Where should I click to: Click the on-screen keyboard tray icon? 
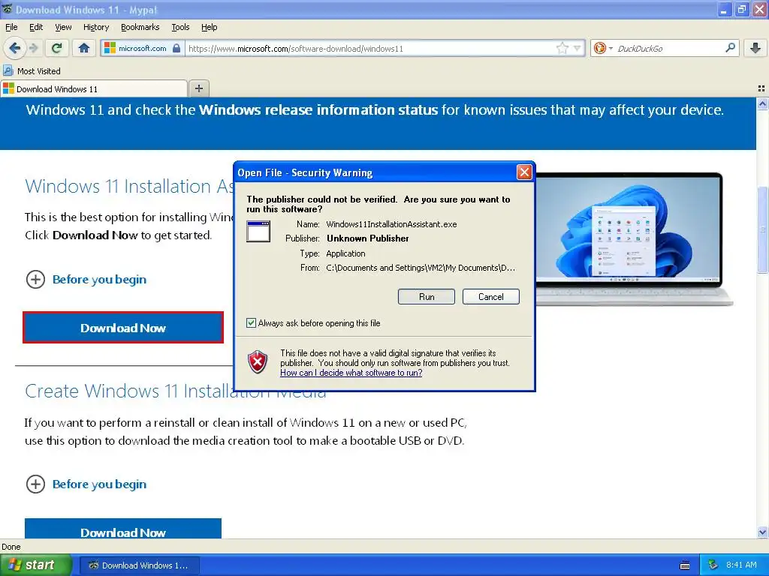(x=685, y=565)
